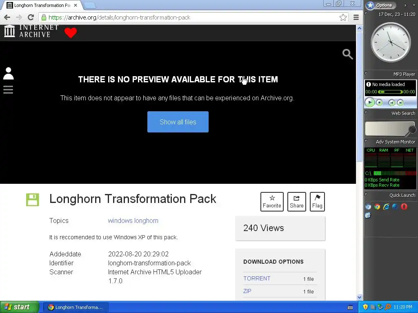Click the Quick Launch icon in second row

(368, 215)
